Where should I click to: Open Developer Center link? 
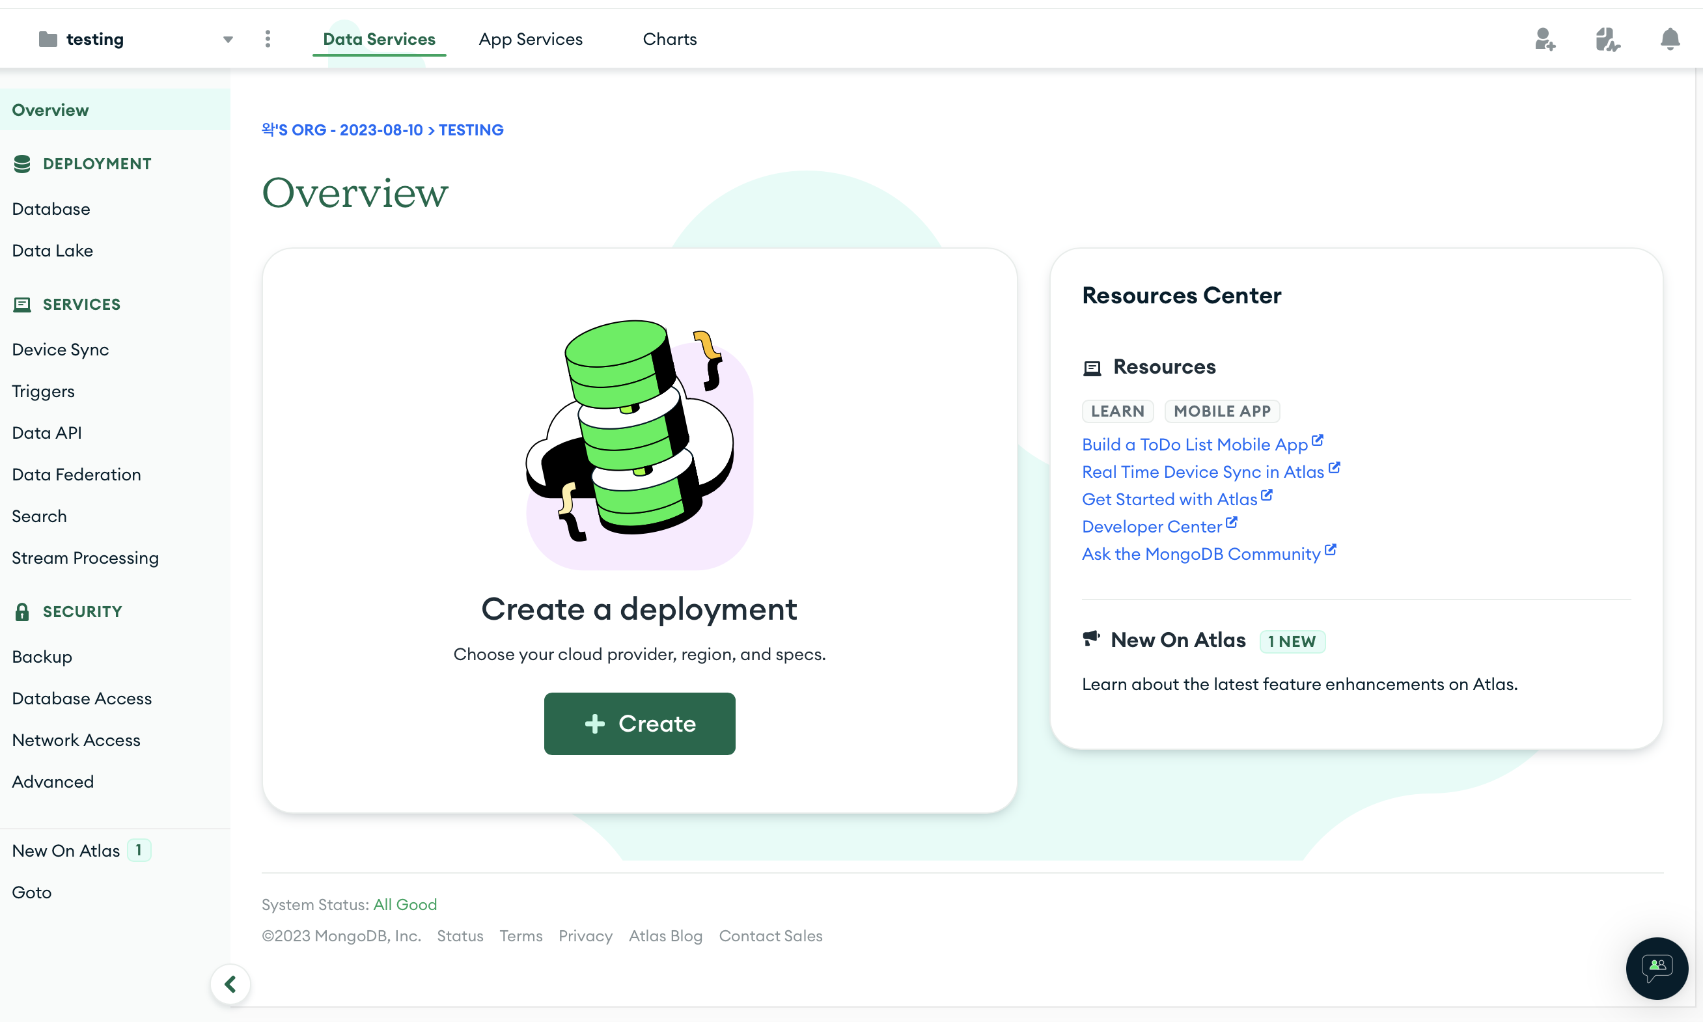click(1152, 527)
